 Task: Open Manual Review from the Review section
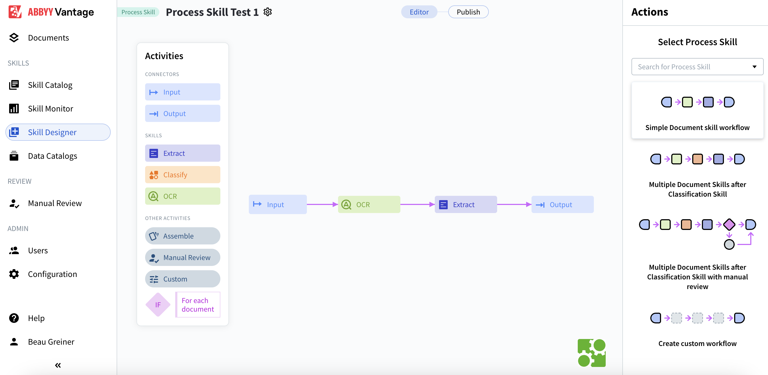click(x=55, y=203)
